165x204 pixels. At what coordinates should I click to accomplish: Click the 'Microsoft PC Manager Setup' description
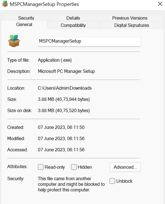coord(66,71)
